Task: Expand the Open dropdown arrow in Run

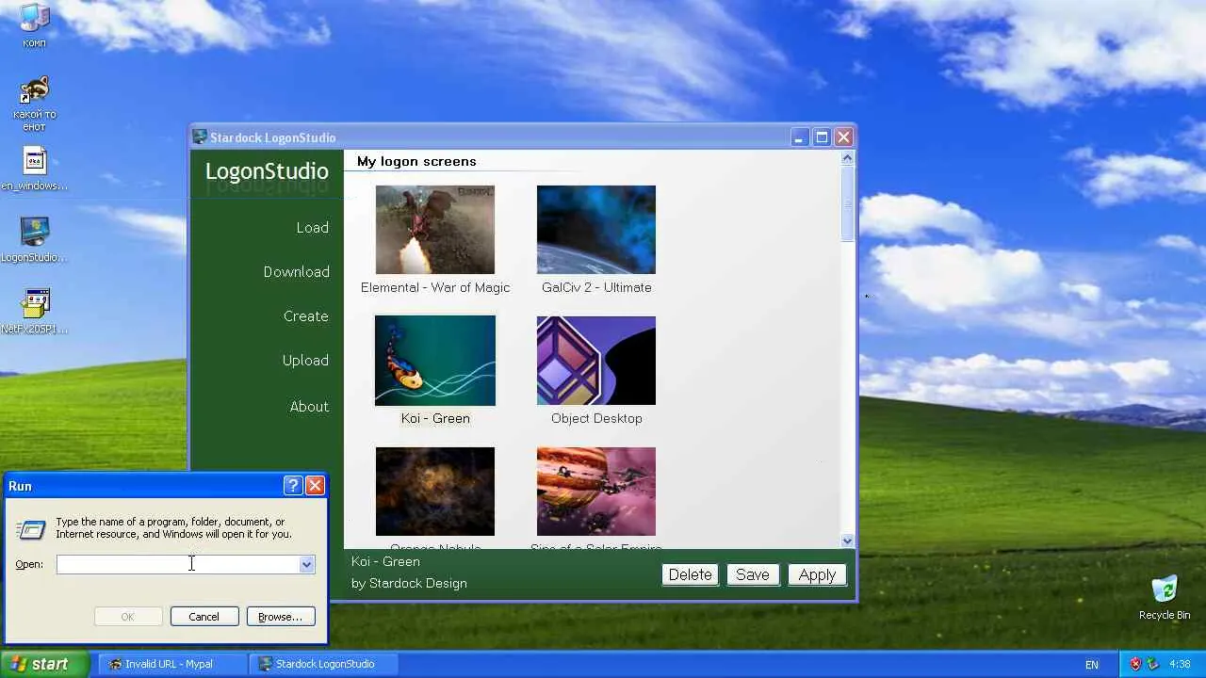Action: point(306,564)
